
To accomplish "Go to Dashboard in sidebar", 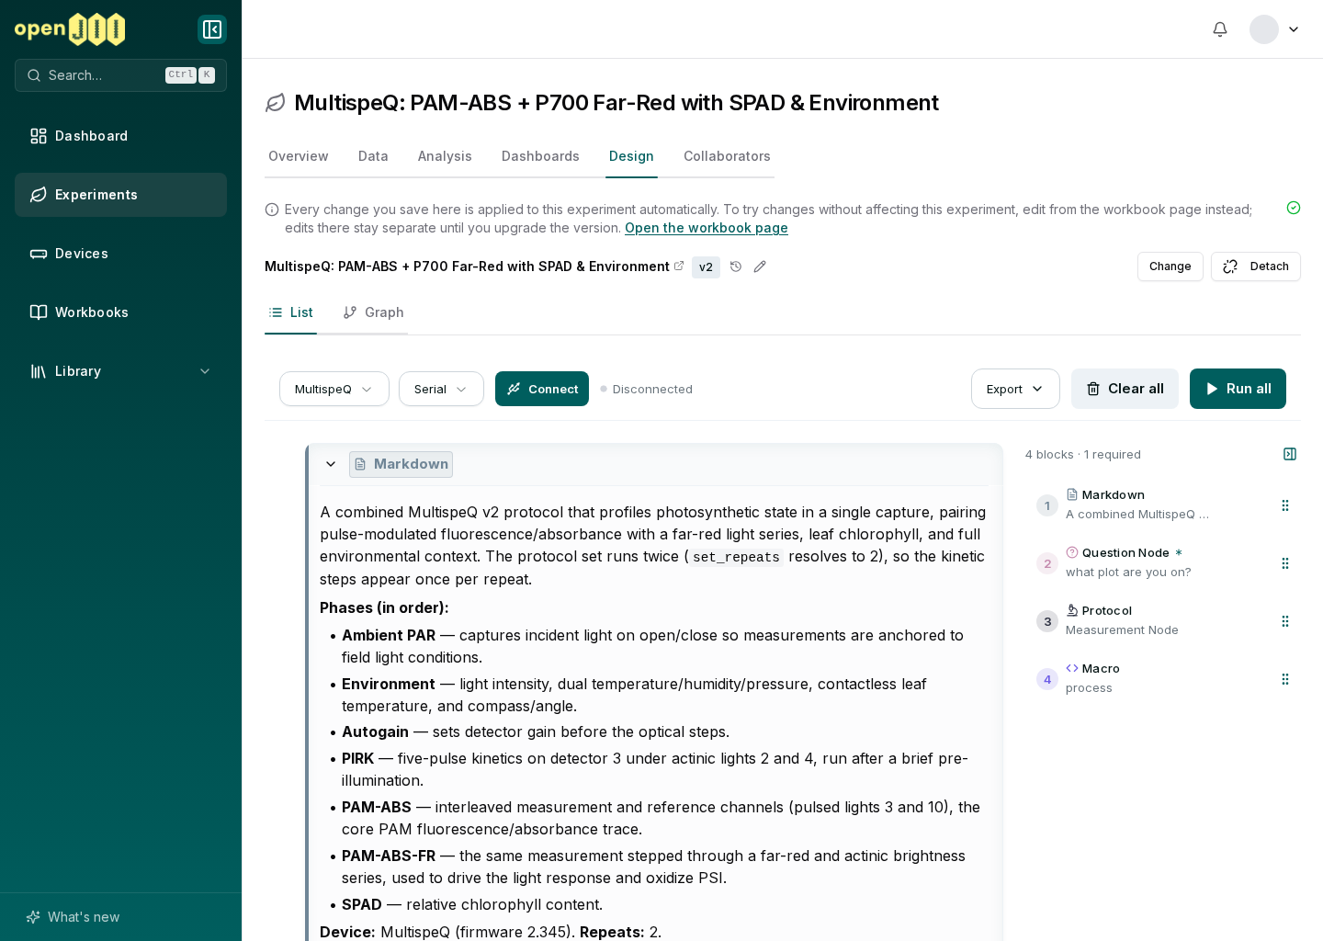I will point(120,136).
